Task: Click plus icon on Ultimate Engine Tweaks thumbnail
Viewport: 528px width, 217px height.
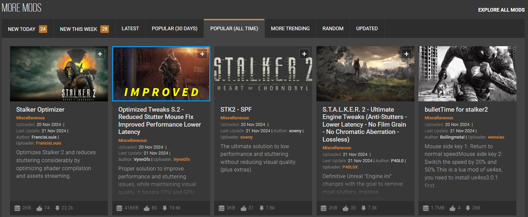Action: coord(406,54)
